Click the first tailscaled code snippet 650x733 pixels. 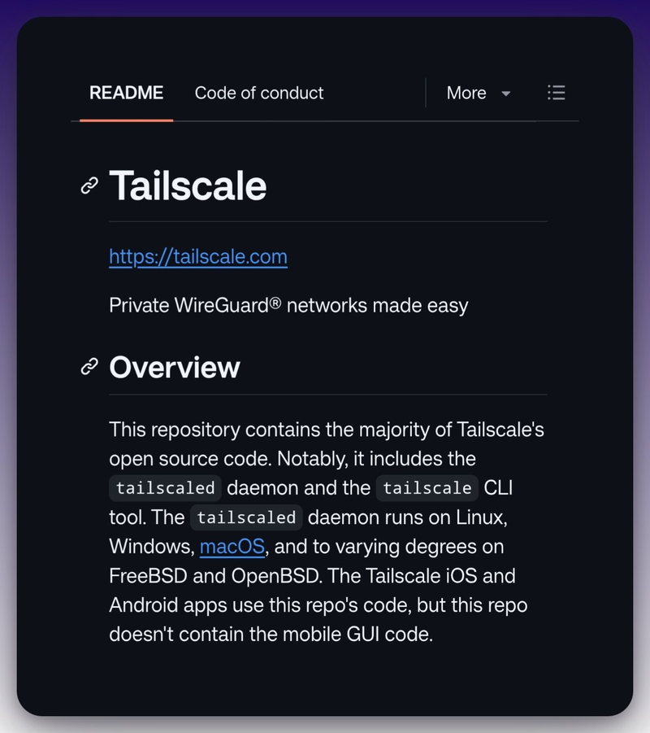point(165,488)
